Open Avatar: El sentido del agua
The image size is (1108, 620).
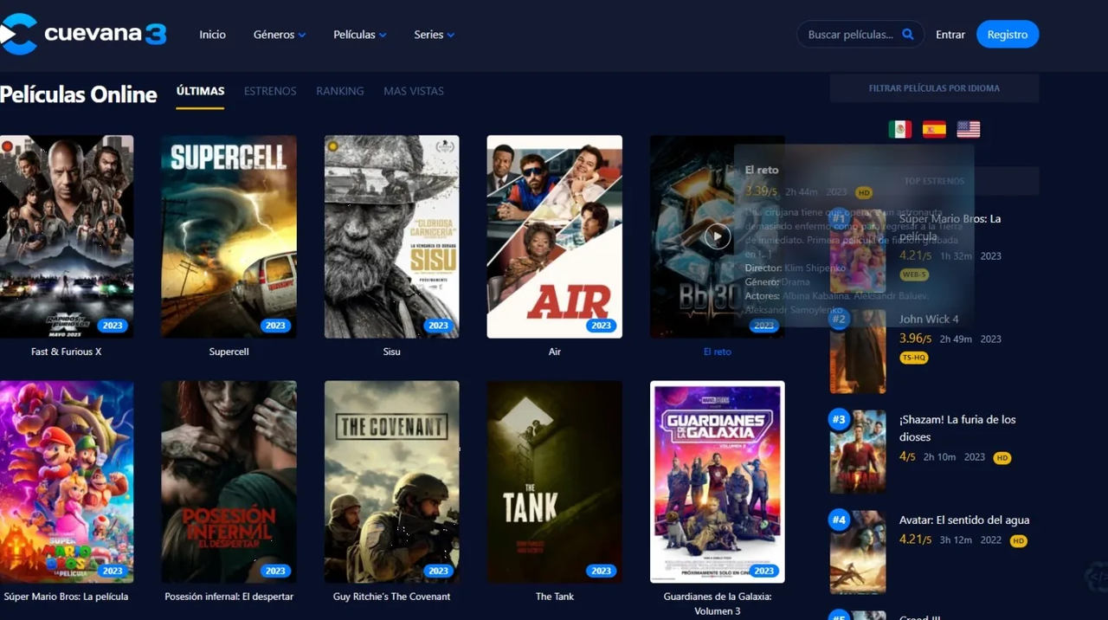pyautogui.click(x=963, y=520)
